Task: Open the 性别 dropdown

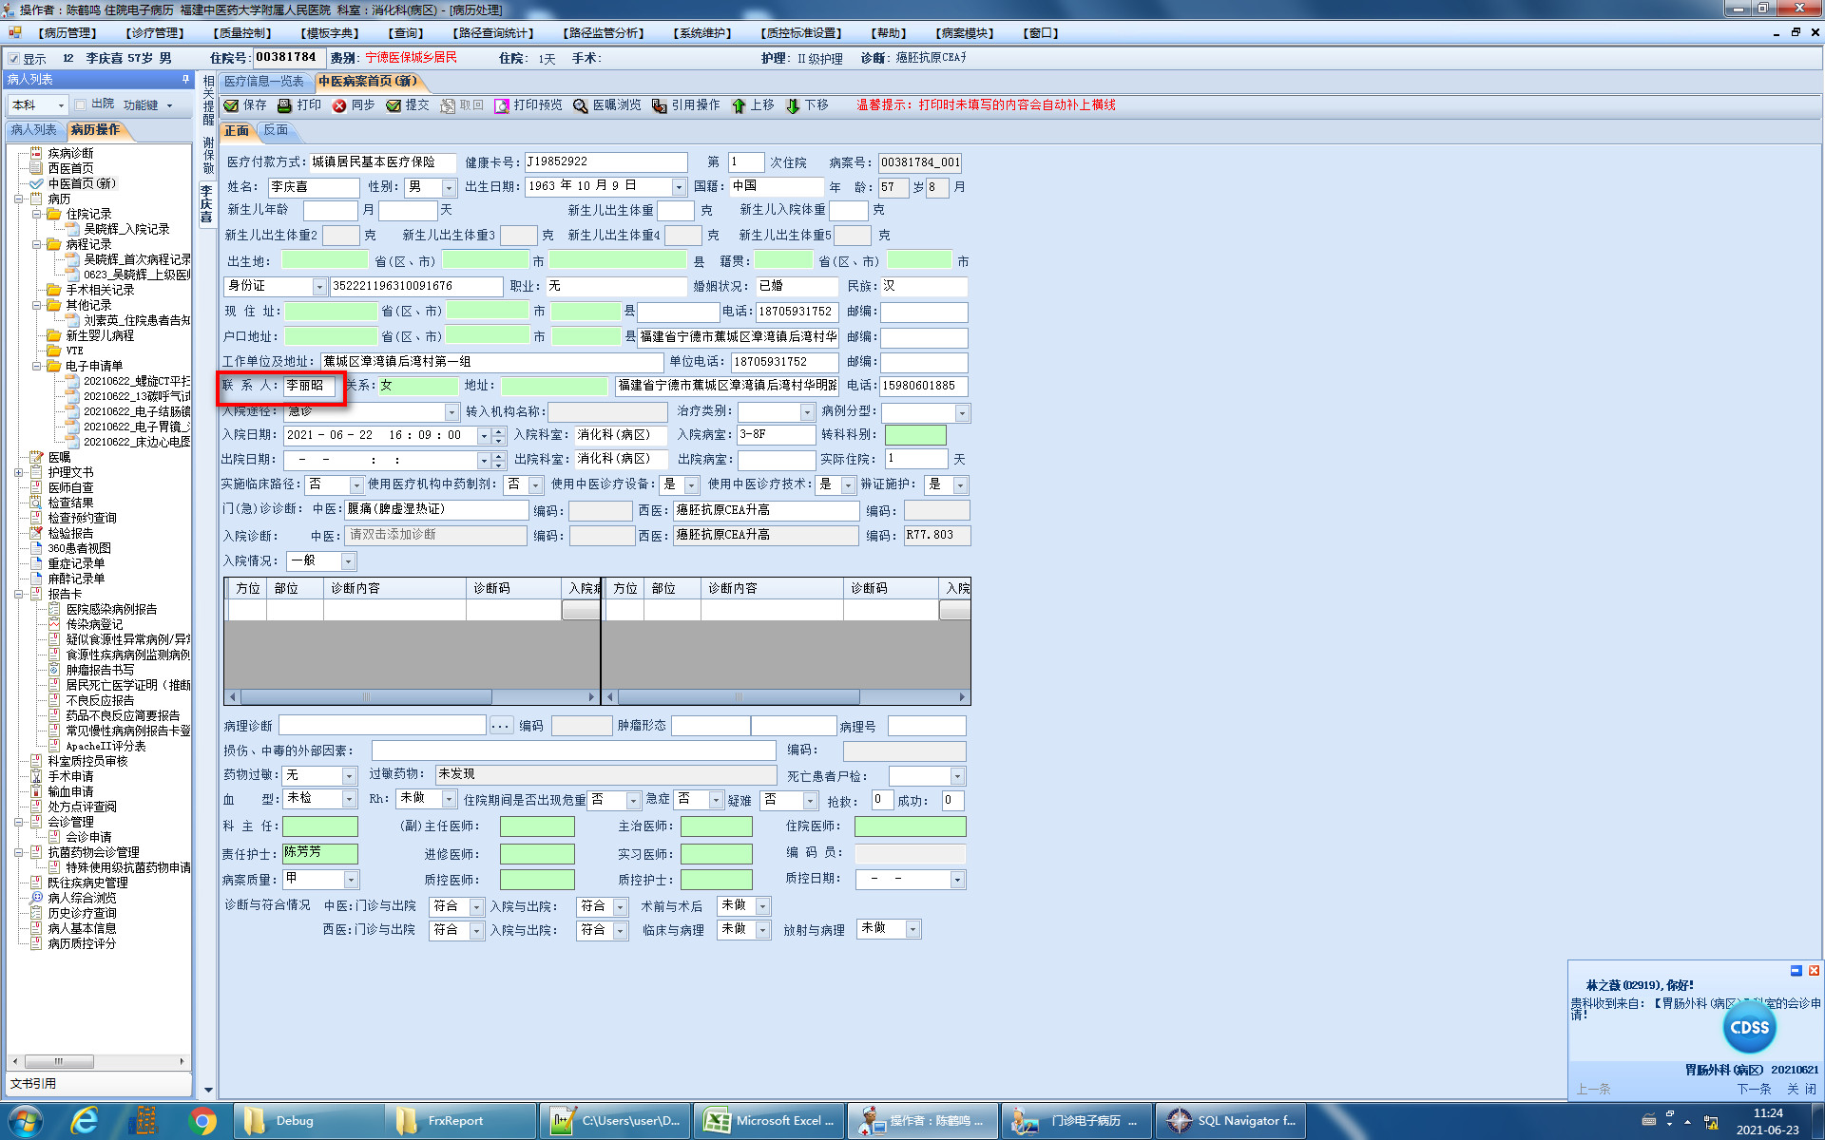Action: 448,187
